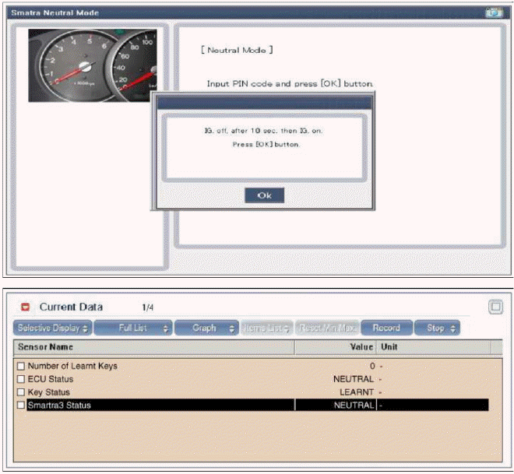
Task: Check the Key Status checkbox
Action: click(21, 392)
